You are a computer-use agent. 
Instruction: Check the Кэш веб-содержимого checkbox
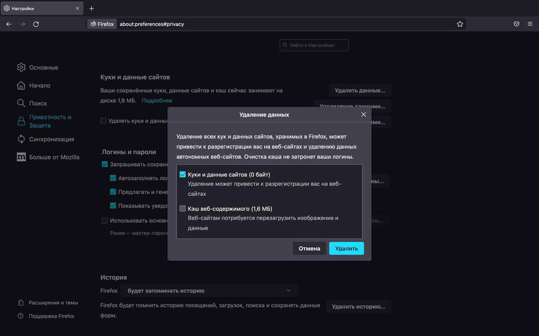tap(183, 209)
